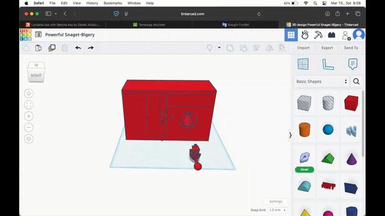Reload the page with refresh icon
The height and width of the screenshot is (216, 385).
pyautogui.click(x=259, y=14)
